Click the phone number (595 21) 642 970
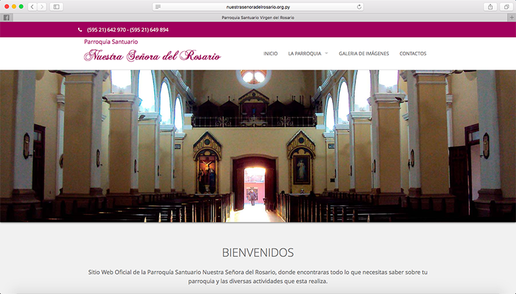The image size is (516, 294). point(106,30)
